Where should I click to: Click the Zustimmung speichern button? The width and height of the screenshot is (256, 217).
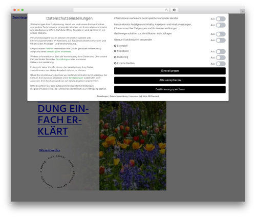170,89
